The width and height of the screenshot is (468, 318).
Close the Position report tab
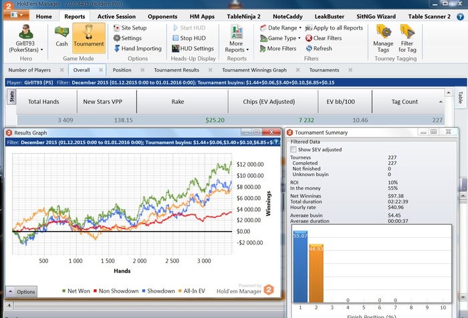click(142, 70)
